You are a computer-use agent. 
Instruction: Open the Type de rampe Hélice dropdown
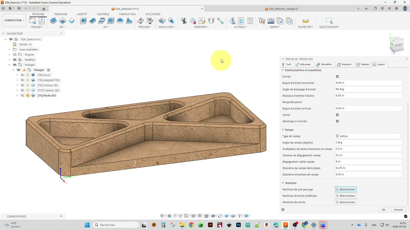pyautogui.click(x=368, y=136)
